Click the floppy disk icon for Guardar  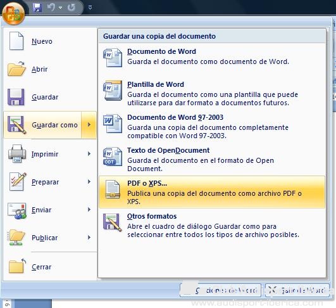point(16,97)
